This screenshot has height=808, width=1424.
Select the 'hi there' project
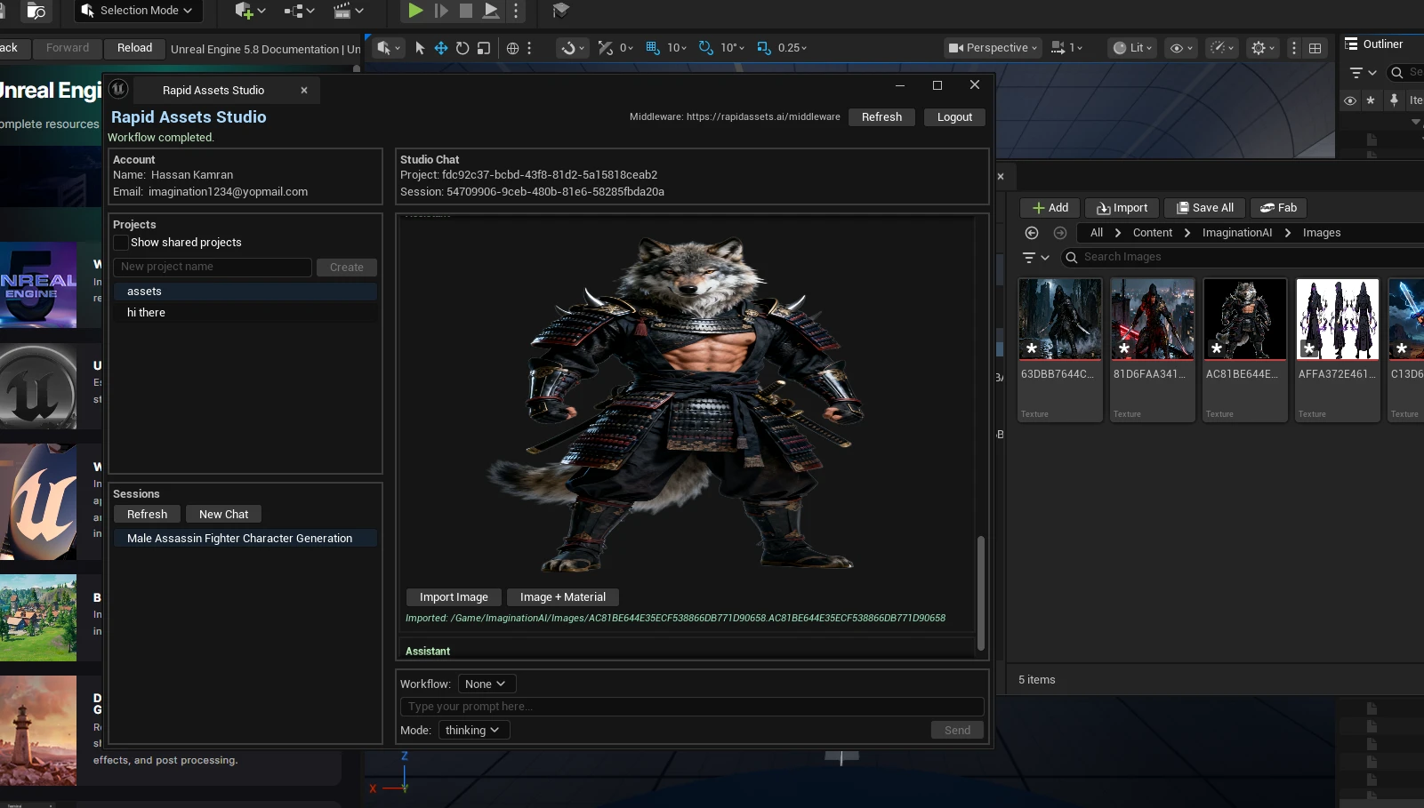[x=245, y=313]
